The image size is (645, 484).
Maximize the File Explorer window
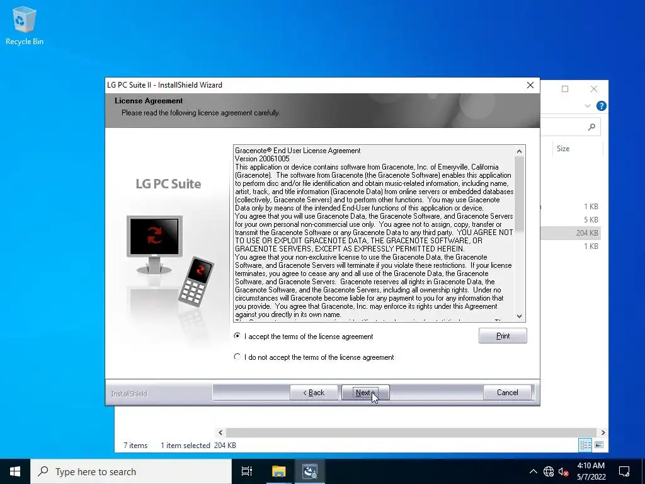tap(565, 89)
